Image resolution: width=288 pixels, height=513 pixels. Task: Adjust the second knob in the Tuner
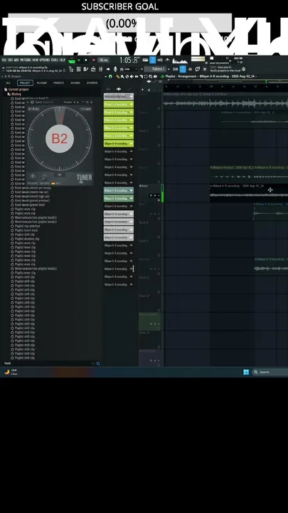44,177
